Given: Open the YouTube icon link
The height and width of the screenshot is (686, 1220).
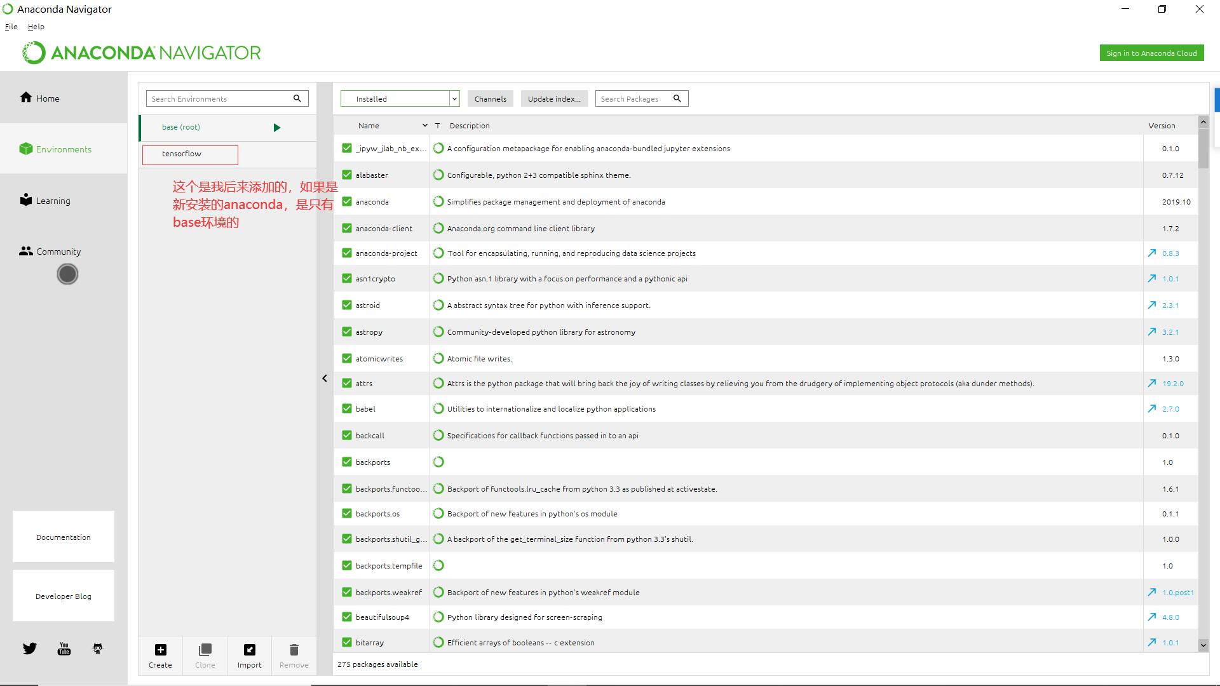Looking at the screenshot, I should (x=64, y=649).
